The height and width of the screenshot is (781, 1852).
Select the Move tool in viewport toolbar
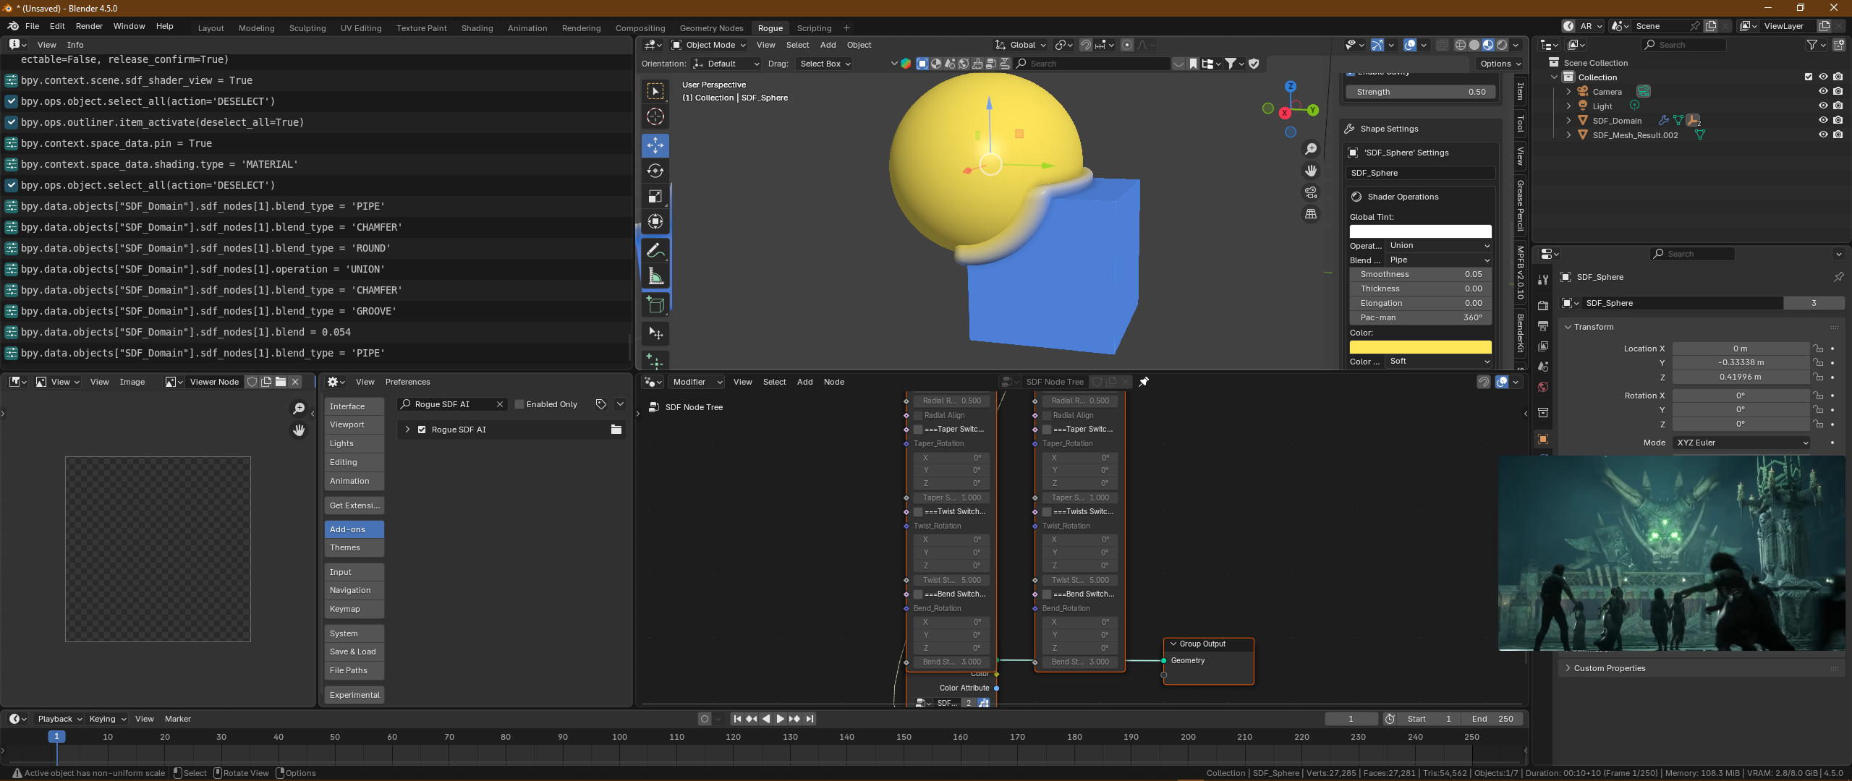[x=655, y=145]
